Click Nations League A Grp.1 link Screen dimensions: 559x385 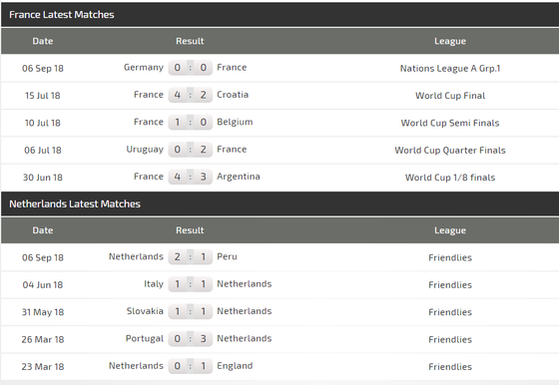(450, 69)
